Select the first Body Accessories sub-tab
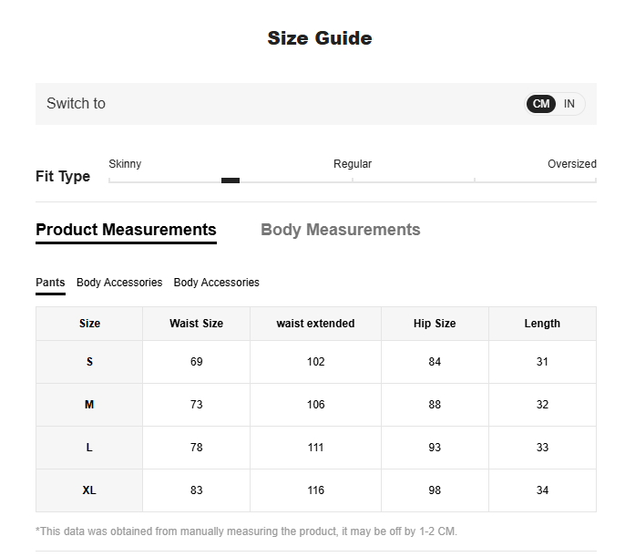 pyautogui.click(x=119, y=283)
